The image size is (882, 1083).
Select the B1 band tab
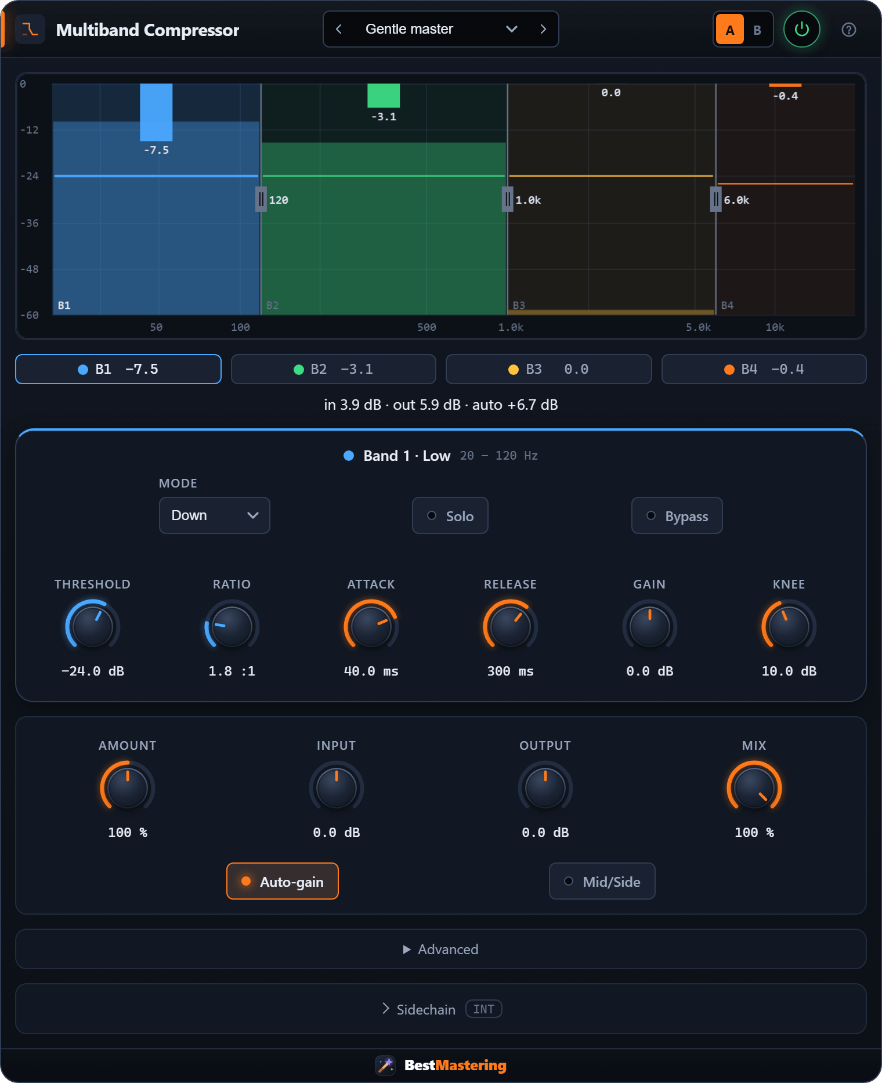pyautogui.click(x=118, y=369)
